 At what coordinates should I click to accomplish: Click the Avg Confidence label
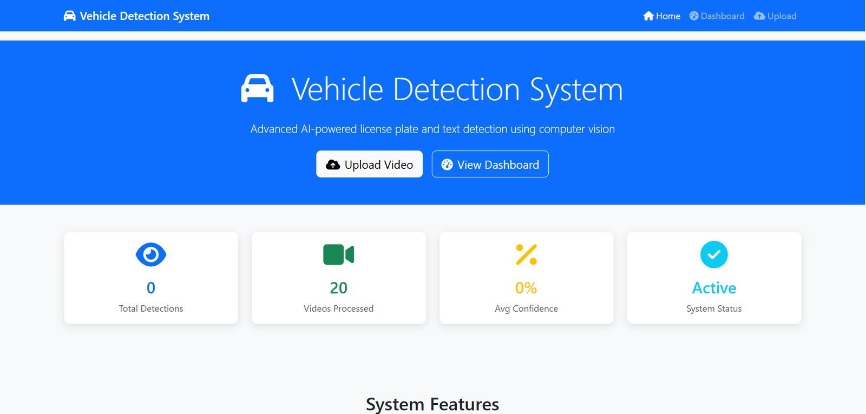click(527, 308)
